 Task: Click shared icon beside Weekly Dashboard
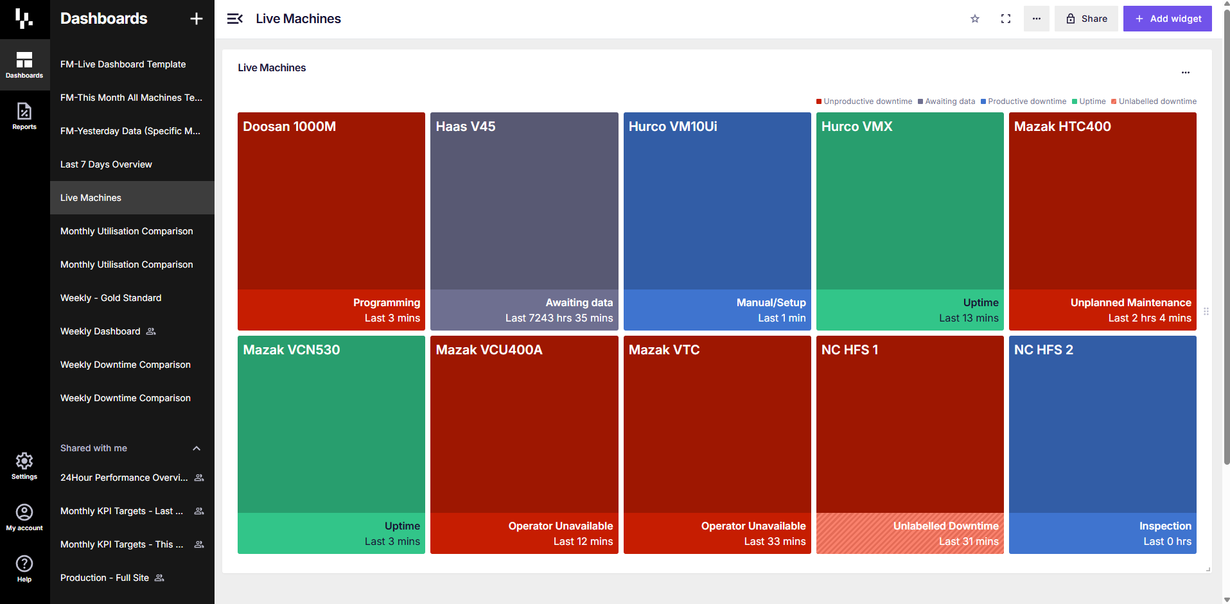point(151,331)
